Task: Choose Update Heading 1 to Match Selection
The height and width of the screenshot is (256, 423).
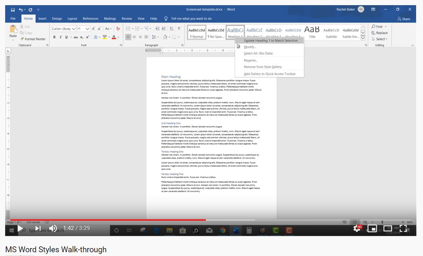Action: 270,40
